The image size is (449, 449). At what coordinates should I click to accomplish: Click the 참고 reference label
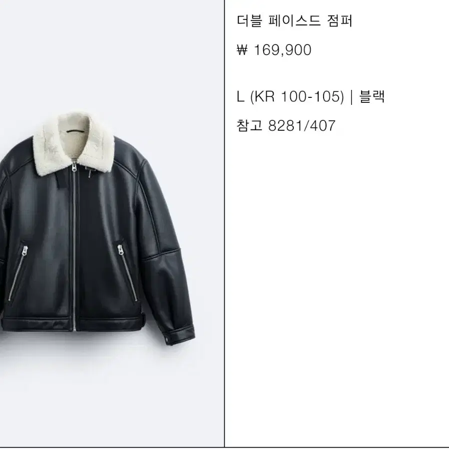(249, 126)
